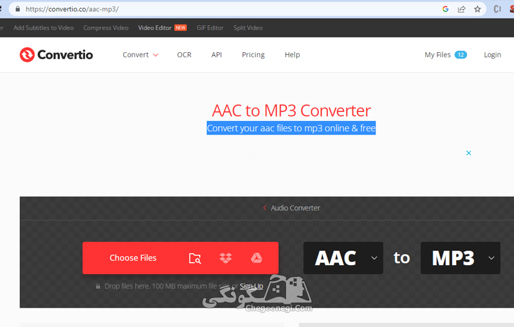The width and height of the screenshot is (514, 327).
Task: Click the Convertio logo
Action: tap(57, 55)
